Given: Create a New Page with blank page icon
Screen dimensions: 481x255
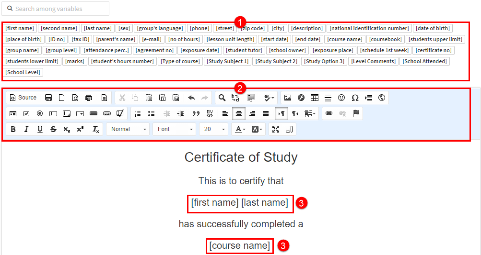Looking at the screenshot, I should (x=62, y=98).
